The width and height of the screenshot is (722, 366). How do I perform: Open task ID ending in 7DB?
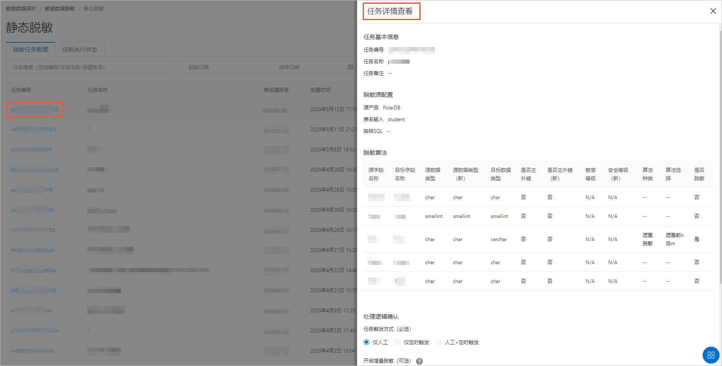33,230
